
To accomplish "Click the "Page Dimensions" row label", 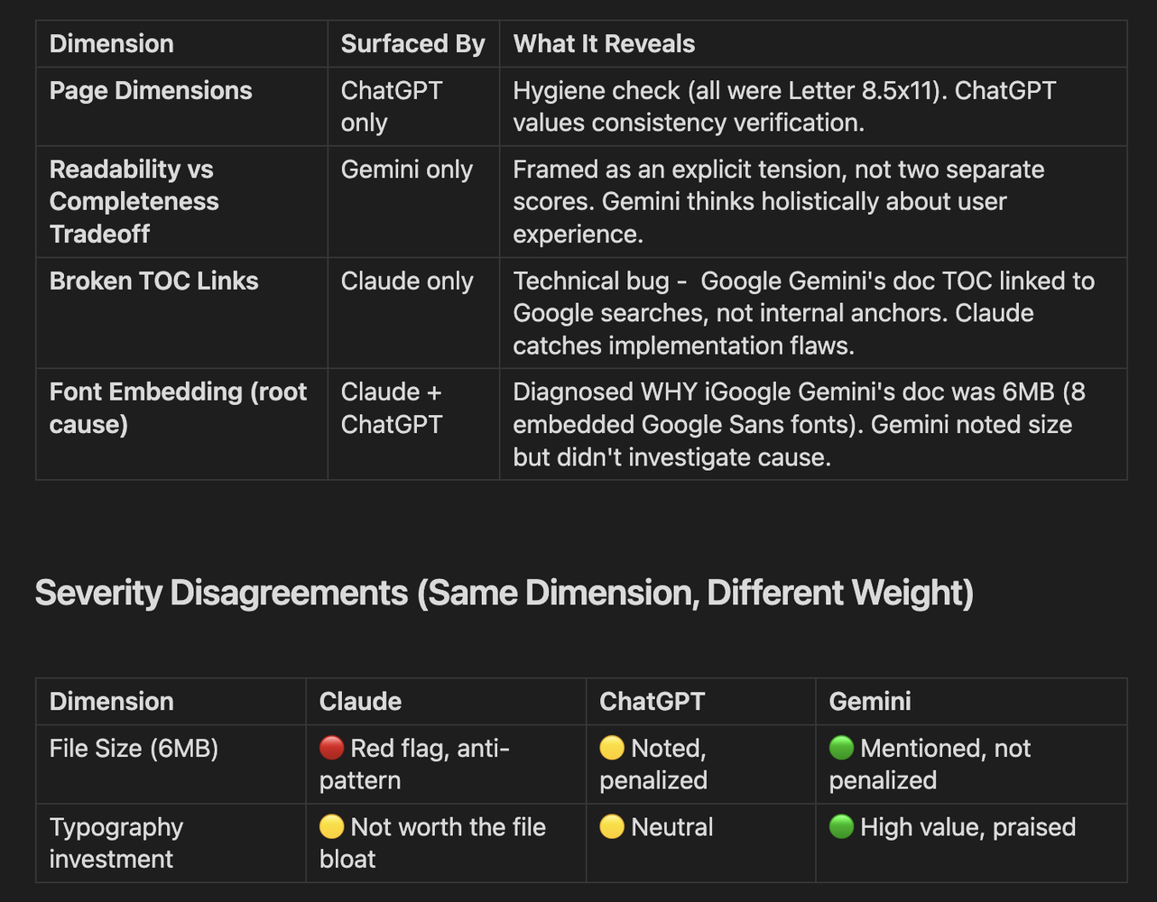I will (x=151, y=90).
